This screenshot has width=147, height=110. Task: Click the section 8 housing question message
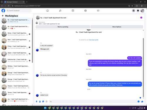(54, 75)
